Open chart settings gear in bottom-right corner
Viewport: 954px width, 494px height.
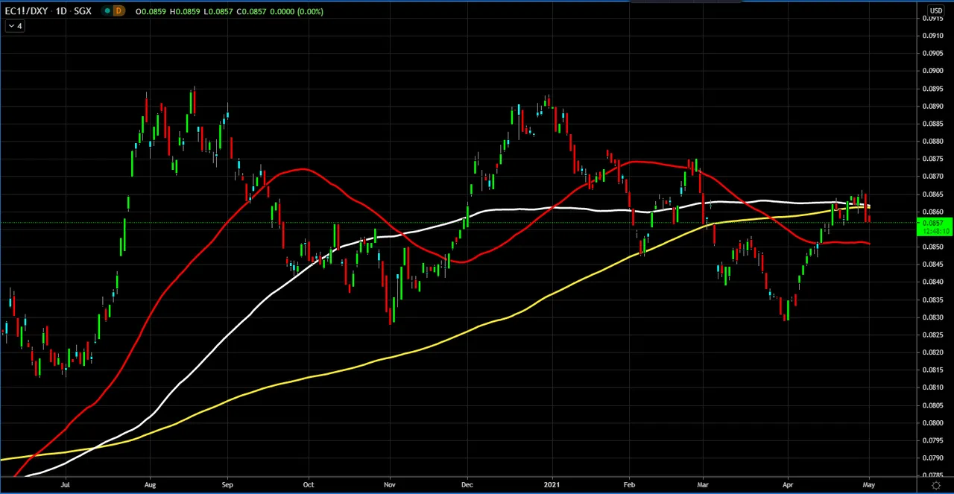click(935, 485)
